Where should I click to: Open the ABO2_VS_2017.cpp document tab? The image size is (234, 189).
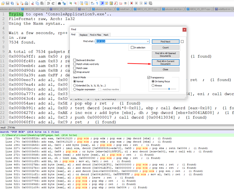(63, 9)
